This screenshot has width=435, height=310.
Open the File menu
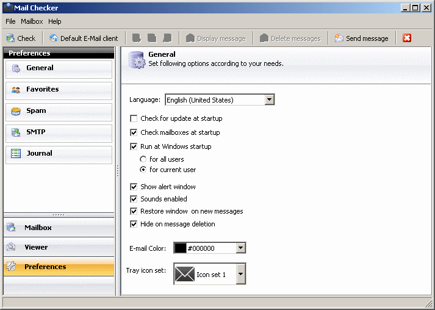10,21
